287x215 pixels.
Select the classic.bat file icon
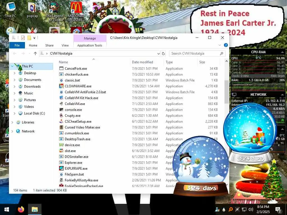pos(61,80)
